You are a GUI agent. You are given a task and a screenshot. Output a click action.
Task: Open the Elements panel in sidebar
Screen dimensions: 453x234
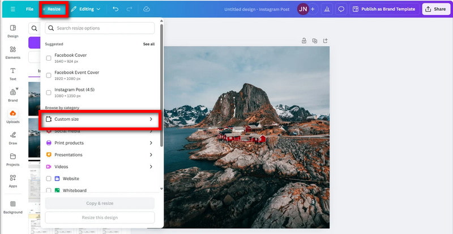[x=12, y=52]
